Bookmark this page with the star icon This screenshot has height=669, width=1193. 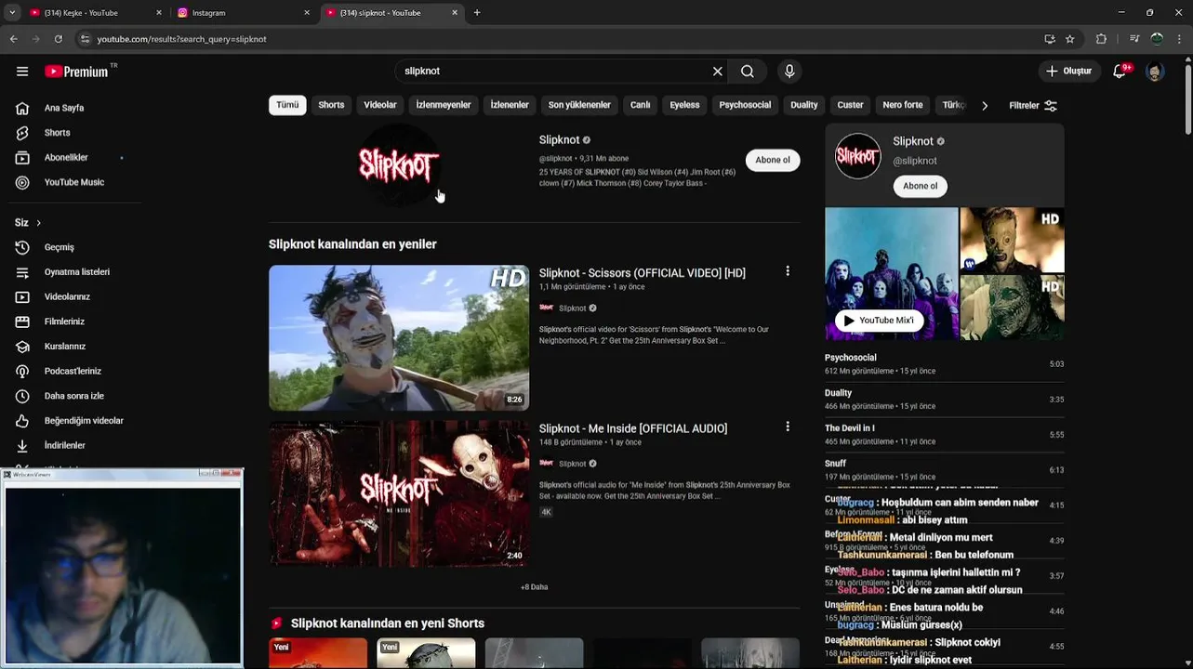pos(1070,39)
